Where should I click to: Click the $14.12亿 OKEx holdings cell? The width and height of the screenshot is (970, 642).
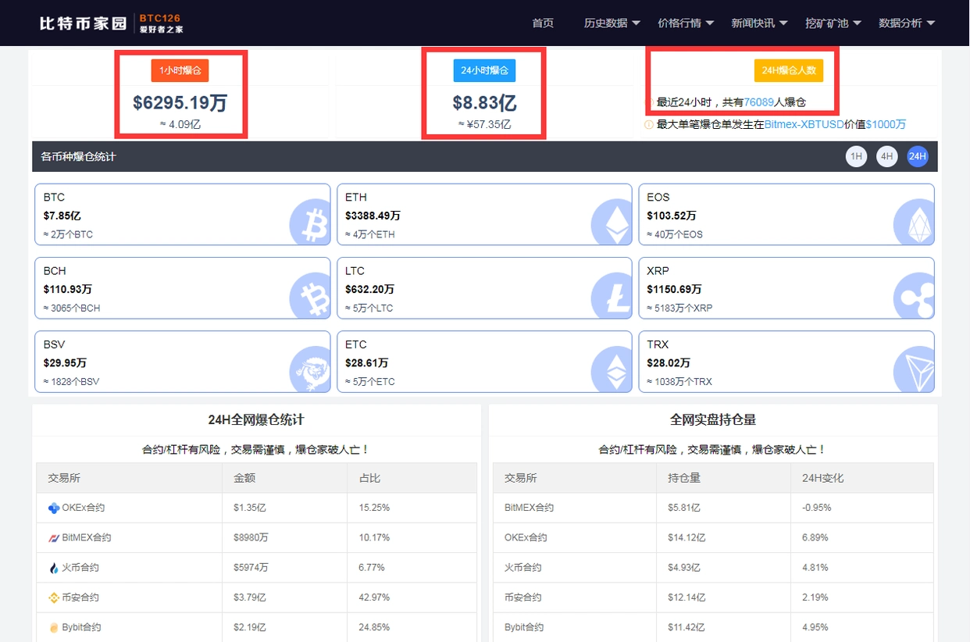724,537
